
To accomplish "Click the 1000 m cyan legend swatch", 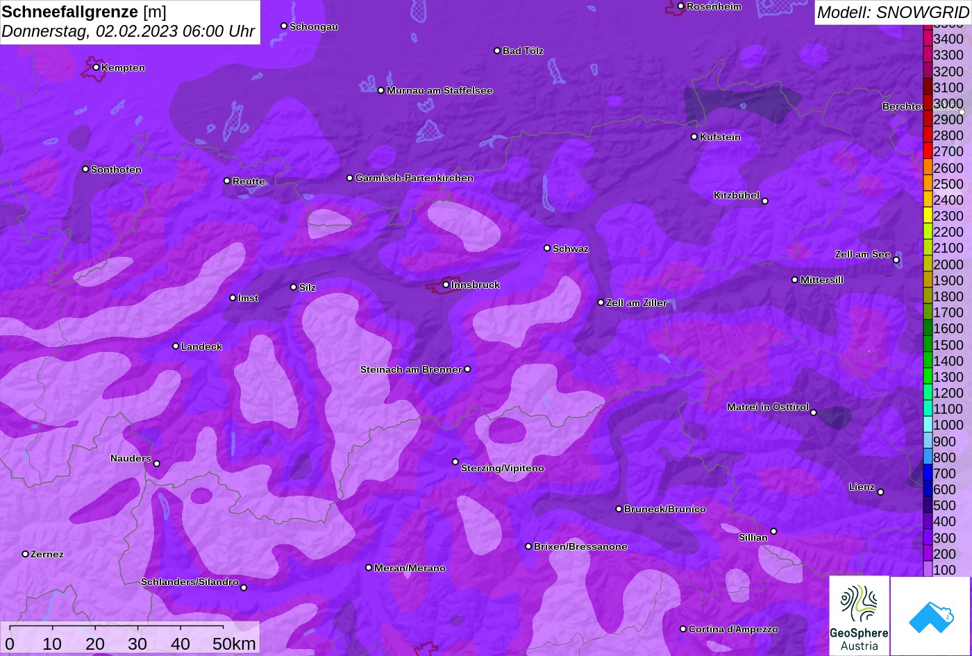I will 928,425.
